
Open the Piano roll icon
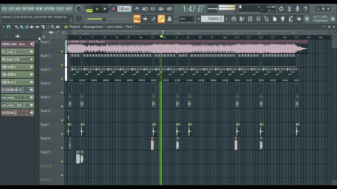(242, 19)
